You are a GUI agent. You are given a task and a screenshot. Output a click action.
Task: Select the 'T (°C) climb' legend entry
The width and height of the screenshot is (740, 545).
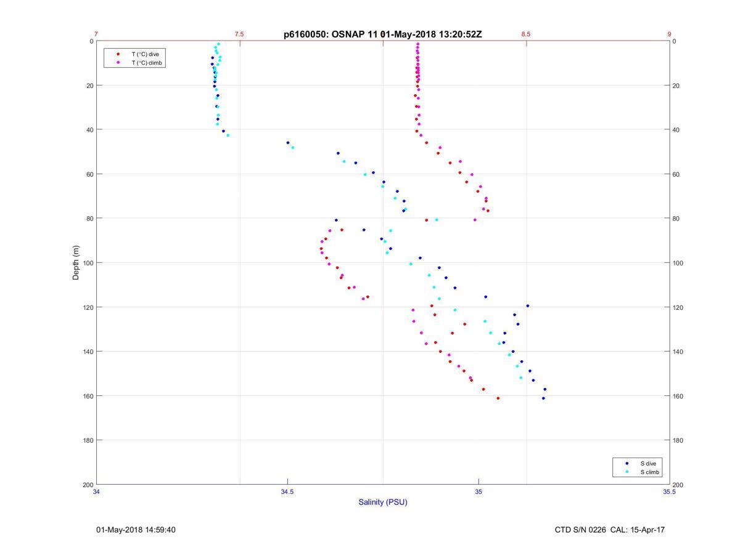[147, 63]
